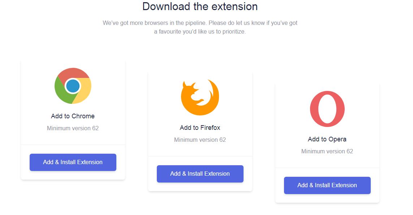Click Add & Install Extension under Chrome
Screen dimensions: 413x215
[x=73, y=162]
